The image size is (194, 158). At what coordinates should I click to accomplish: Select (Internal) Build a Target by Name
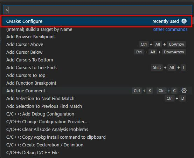click(x=97, y=29)
